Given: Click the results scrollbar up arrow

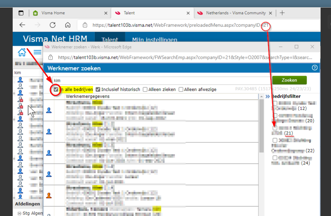Looking at the screenshot, I should 261,97.
